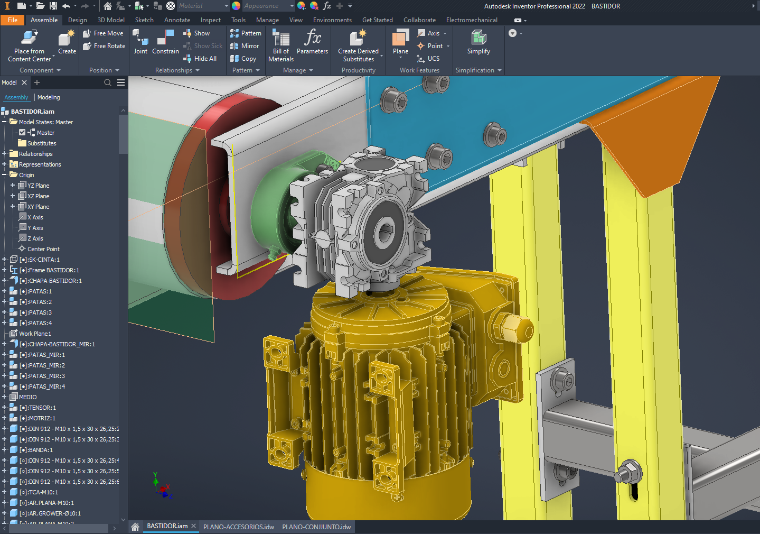This screenshot has height=534, width=760.
Task: Click the Free Rotate button
Action: click(x=104, y=45)
